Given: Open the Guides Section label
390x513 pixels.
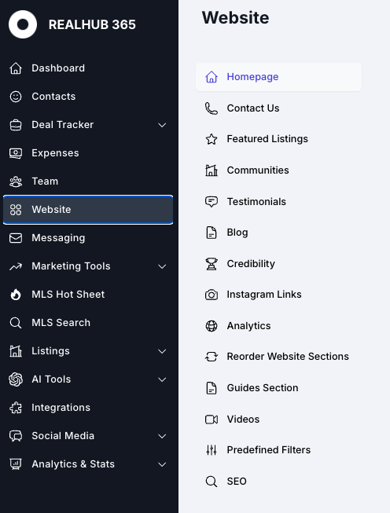Looking at the screenshot, I should (263, 388).
